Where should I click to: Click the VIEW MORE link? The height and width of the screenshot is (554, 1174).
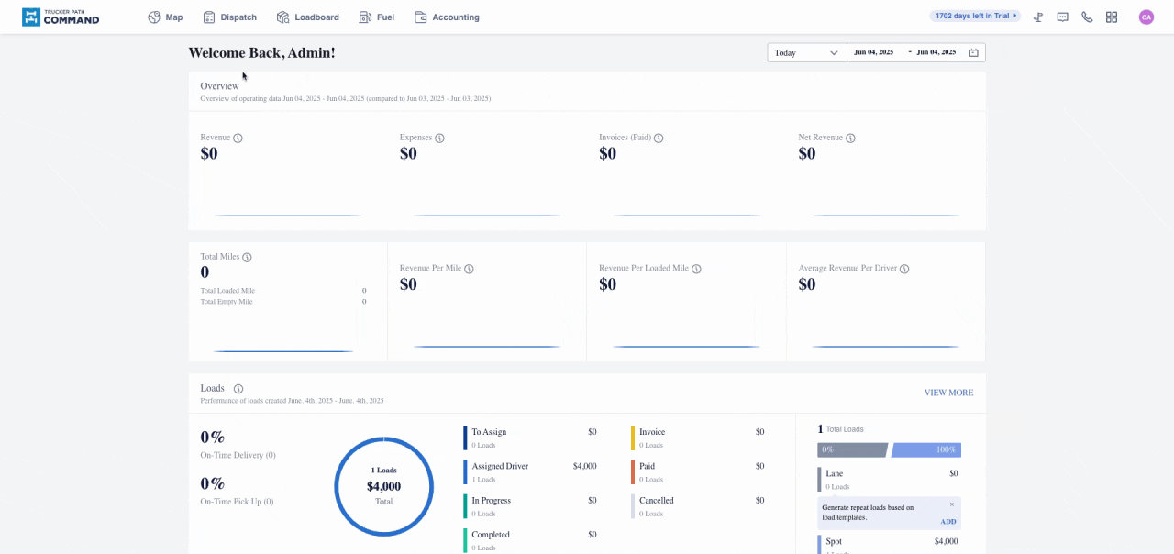coord(948,393)
